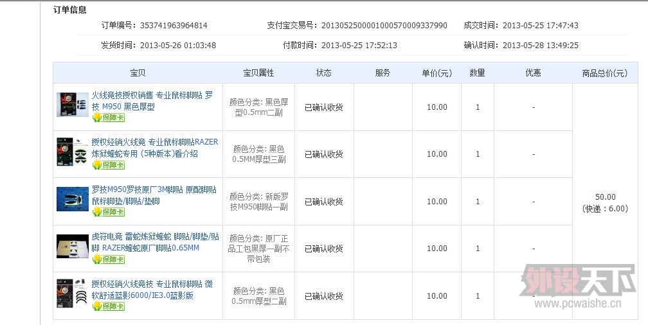Click attribute 黑色0.5mm厚型二副 in last row
Image resolution: width=648 pixels, height=325 pixels.
(x=258, y=296)
